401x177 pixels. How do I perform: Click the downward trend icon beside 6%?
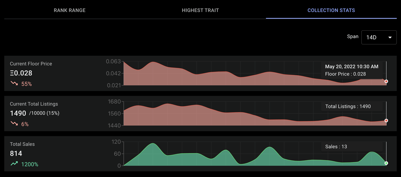point(14,124)
